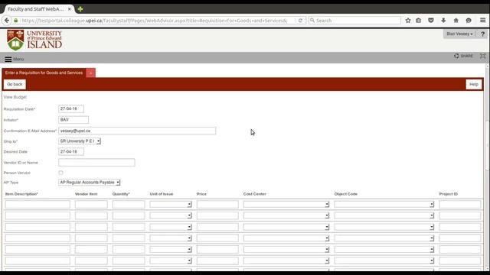The image size is (490, 275).
Task: Open first row Object Code dropdown
Action: click(384, 204)
